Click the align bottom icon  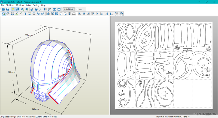[x=101, y=14]
